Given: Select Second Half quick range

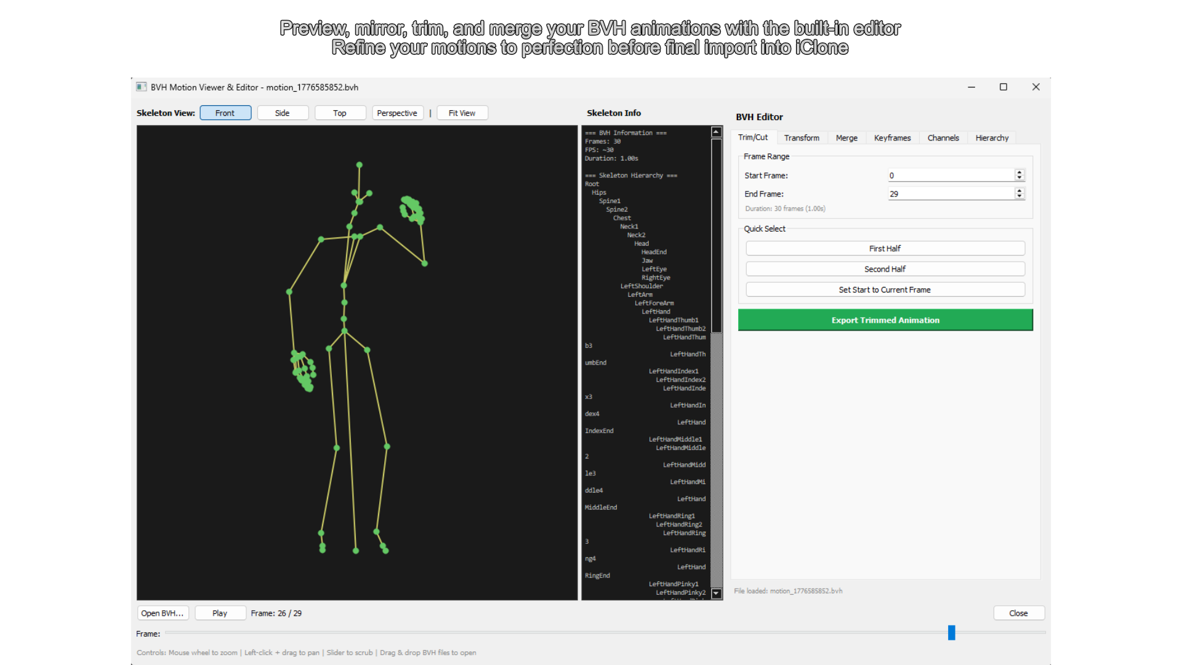Looking at the screenshot, I should (x=885, y=269).
